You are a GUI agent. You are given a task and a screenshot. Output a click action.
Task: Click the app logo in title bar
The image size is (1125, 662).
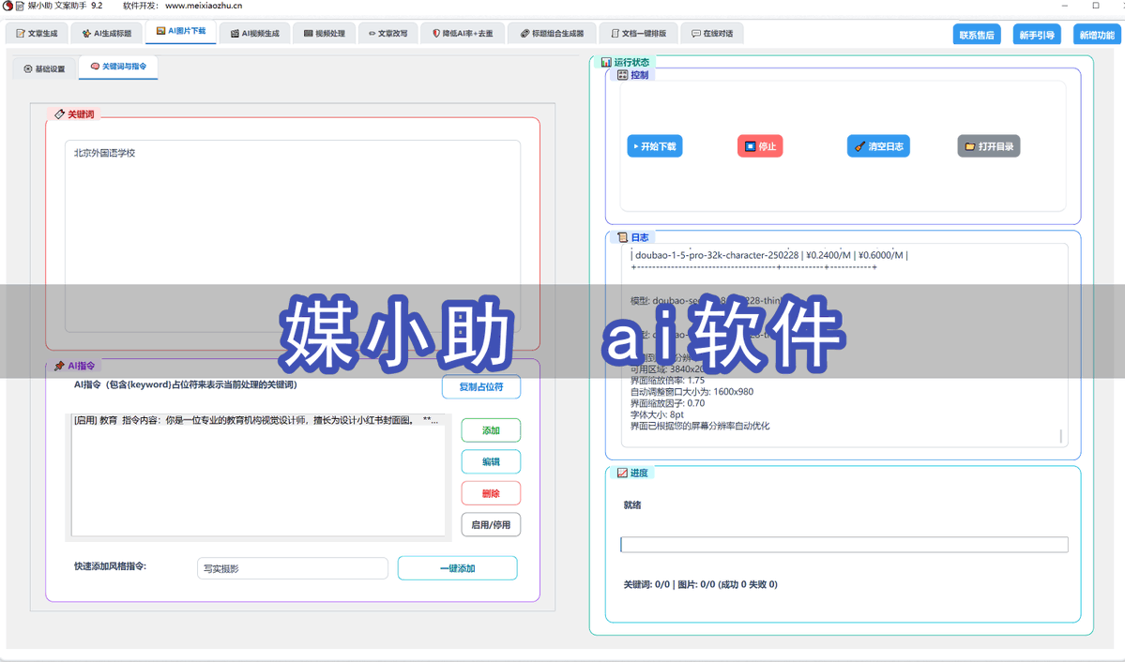pyautogui.click(x=8, y=6)
